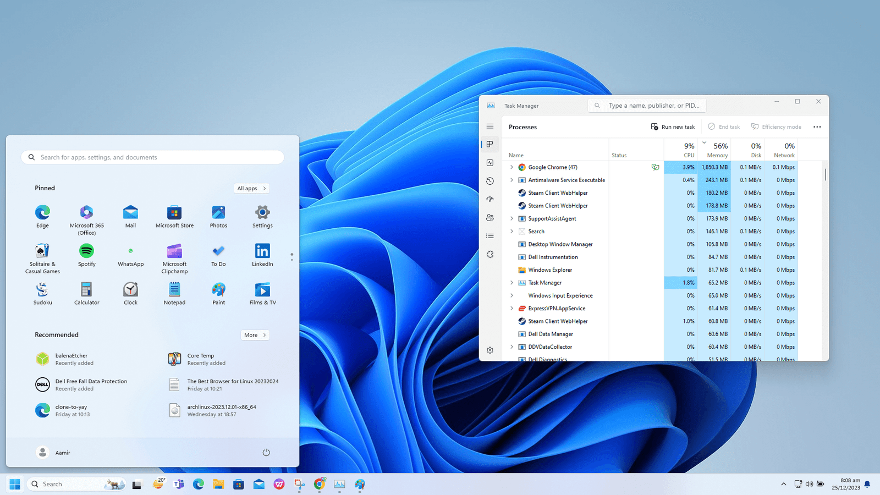The image size is (880, 495).
Task: Click Windows Start button on taskbar
Action: (x=15, y=484)
